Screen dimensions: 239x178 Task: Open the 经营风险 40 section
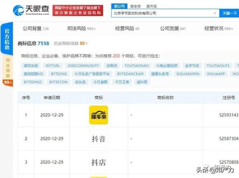click(x=127, y=29)
